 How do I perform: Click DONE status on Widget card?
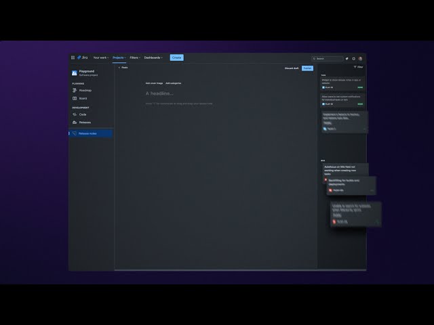tap(360, 87)
